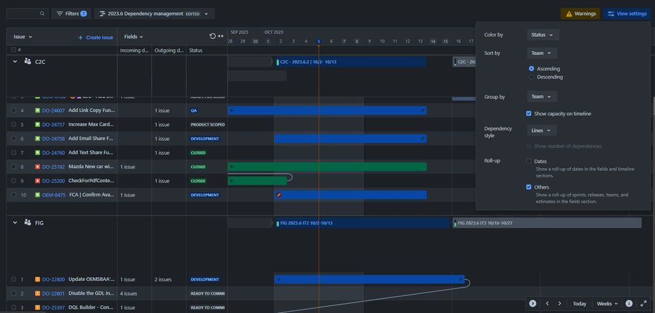Open the DO-24607 issue link

click(x=54, y=111)
